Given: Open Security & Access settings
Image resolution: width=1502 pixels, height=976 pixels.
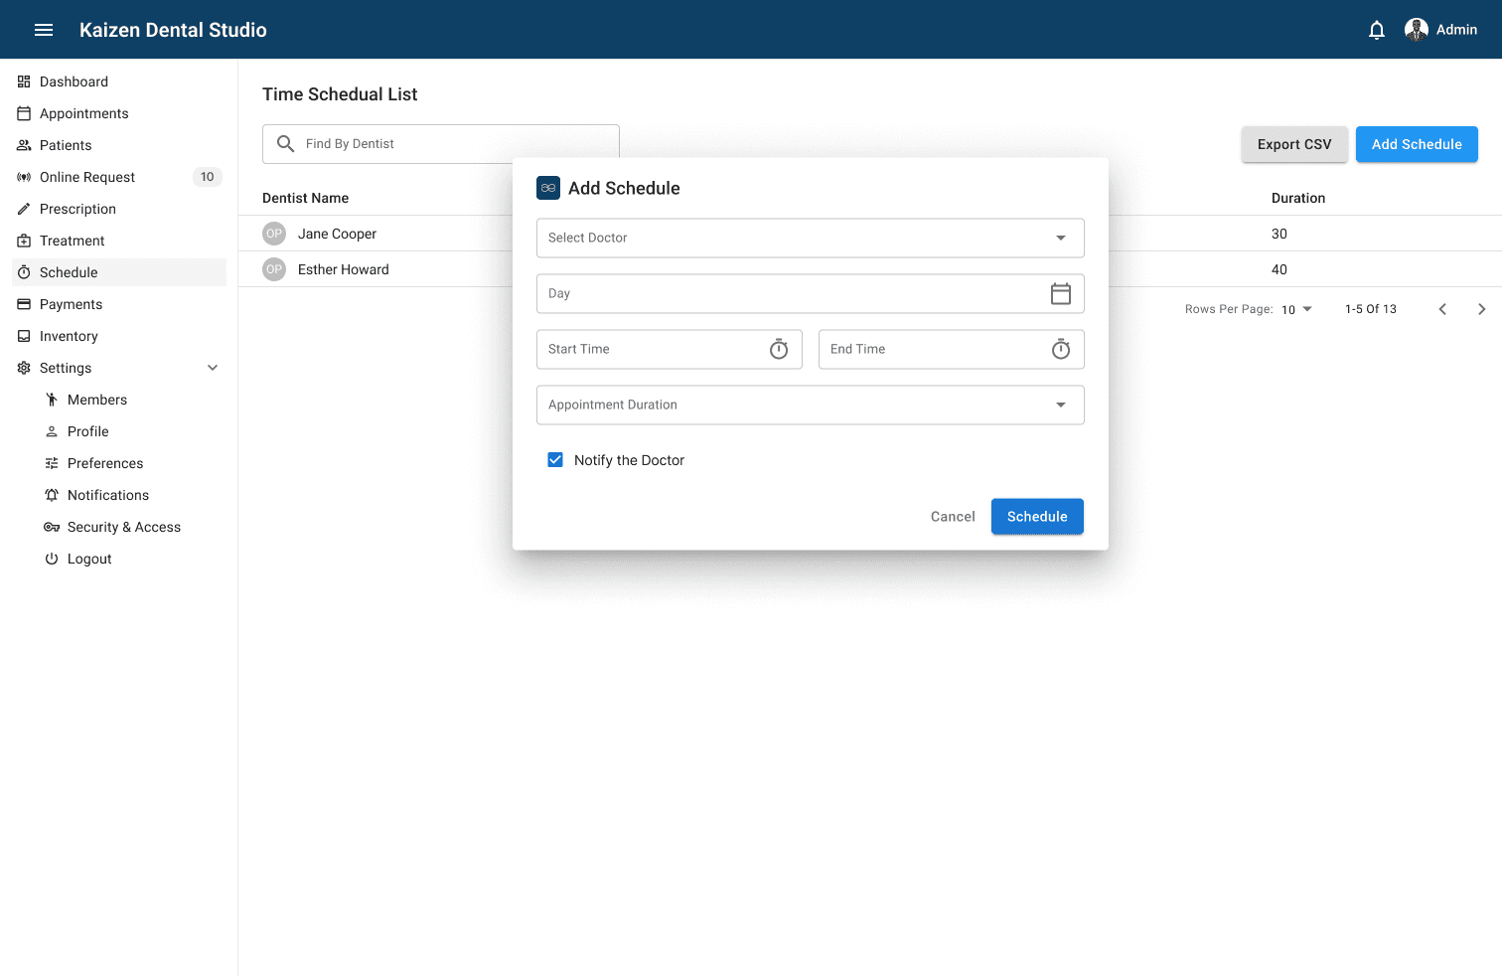Looking at the screenshot, I should (124, 527).
